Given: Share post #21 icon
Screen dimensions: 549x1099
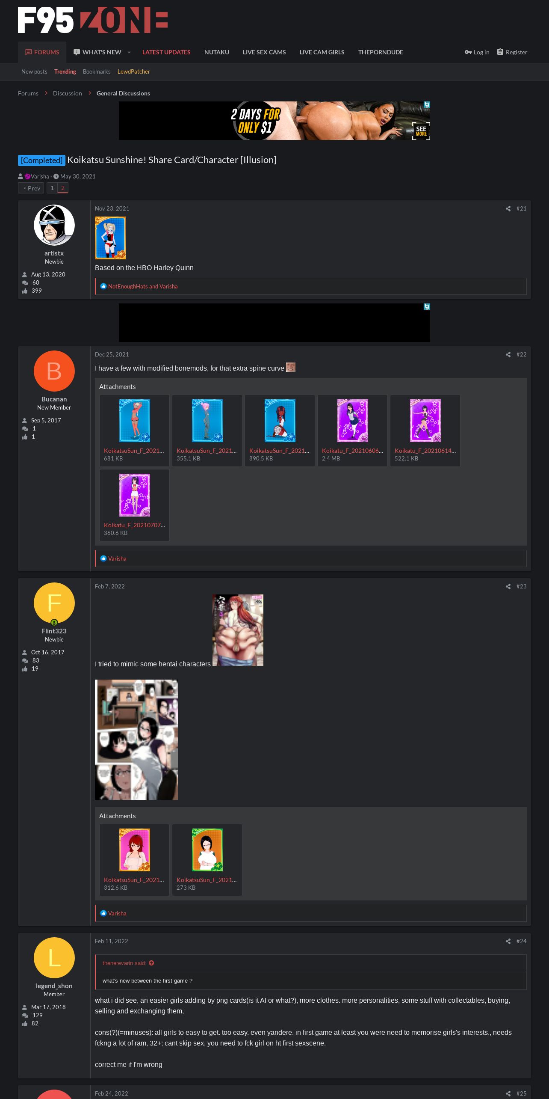Looking at the screenshot, I should [x=508, y=209].
